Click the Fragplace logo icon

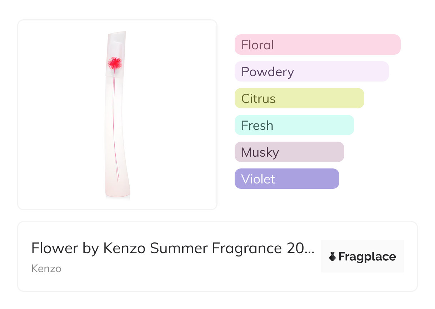[332, 256]
